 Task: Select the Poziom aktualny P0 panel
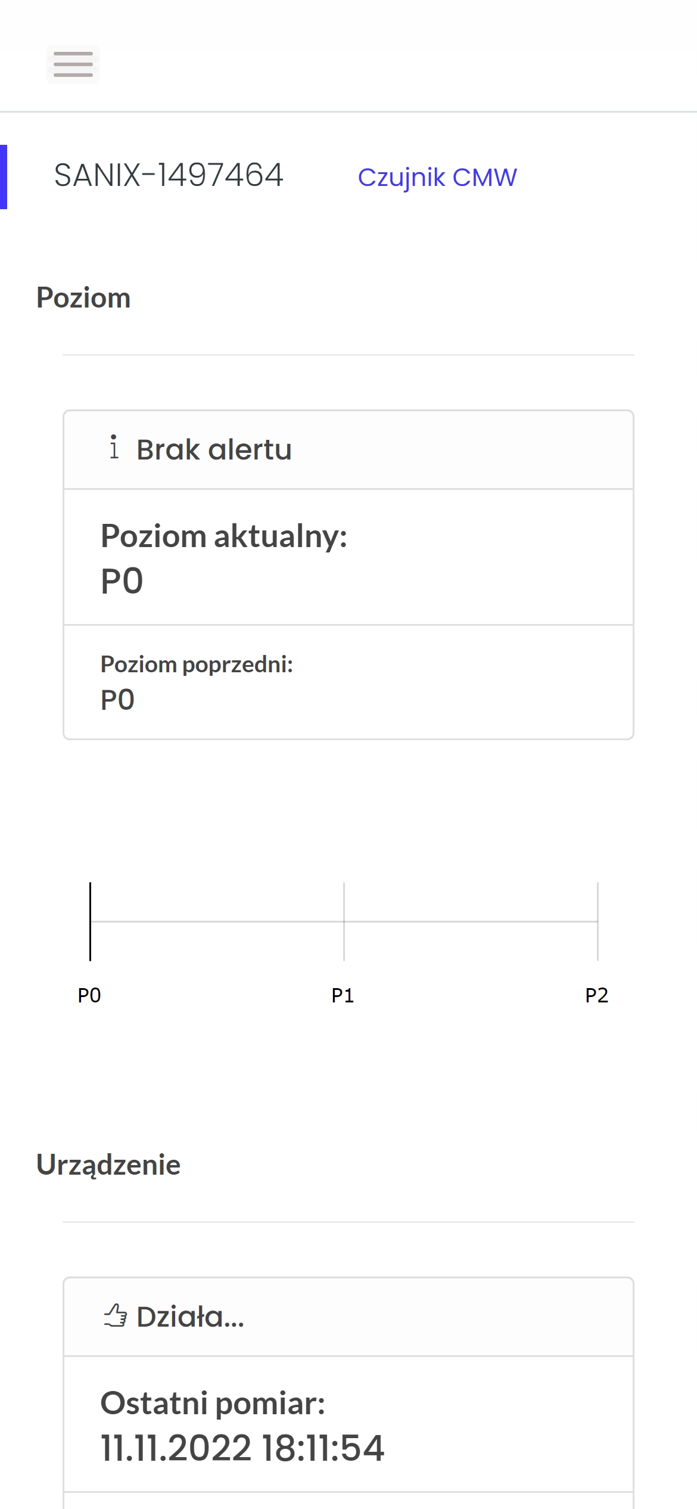click(348, 557)
